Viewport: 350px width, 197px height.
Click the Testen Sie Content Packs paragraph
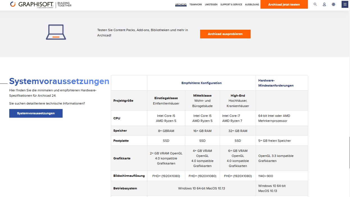coord(143,33)
